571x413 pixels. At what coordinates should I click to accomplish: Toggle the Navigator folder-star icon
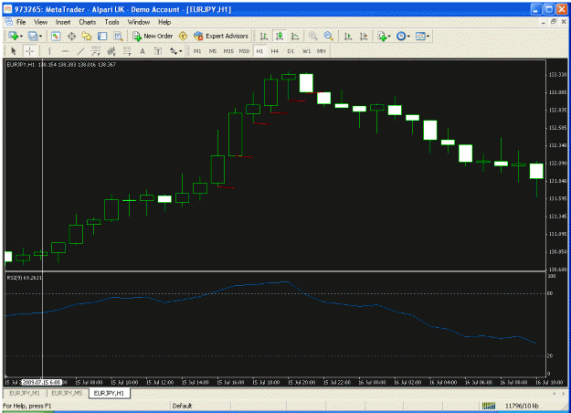point(87,36)
